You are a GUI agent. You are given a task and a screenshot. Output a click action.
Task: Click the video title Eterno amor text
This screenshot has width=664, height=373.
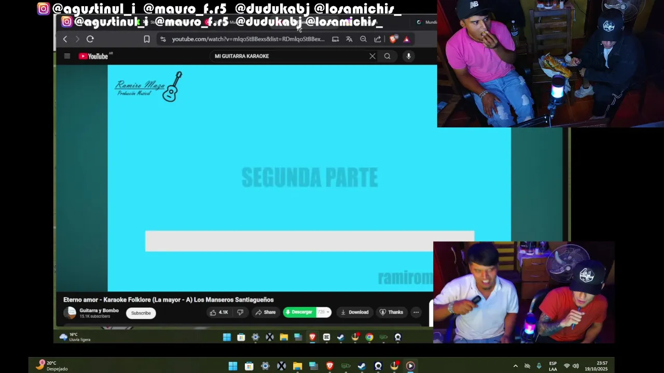coord(169,299)
